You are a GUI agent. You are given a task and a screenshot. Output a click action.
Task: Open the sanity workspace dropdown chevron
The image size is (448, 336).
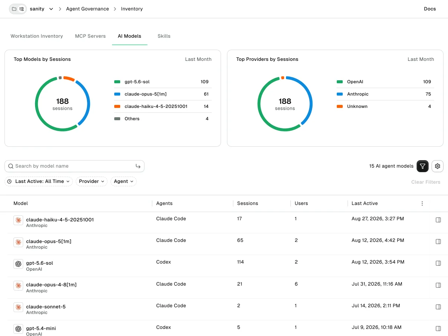pos(51,9)
